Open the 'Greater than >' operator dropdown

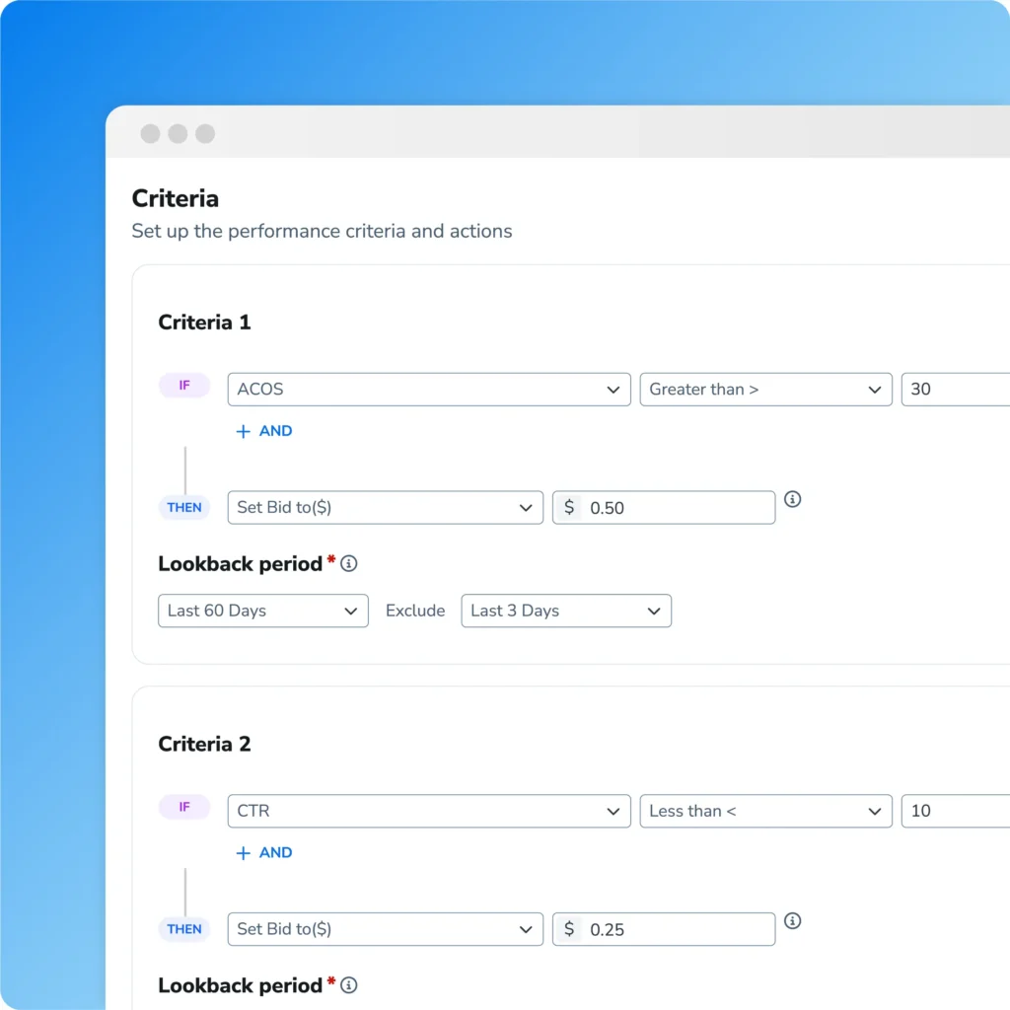pos(764,390)
